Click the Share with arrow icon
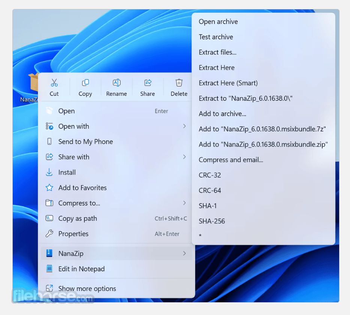Viewport: 350px width, 315px height. tap(49, 157)
